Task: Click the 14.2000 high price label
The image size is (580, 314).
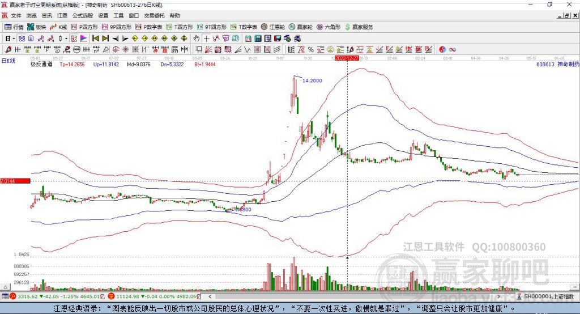Action: point(312,80)
